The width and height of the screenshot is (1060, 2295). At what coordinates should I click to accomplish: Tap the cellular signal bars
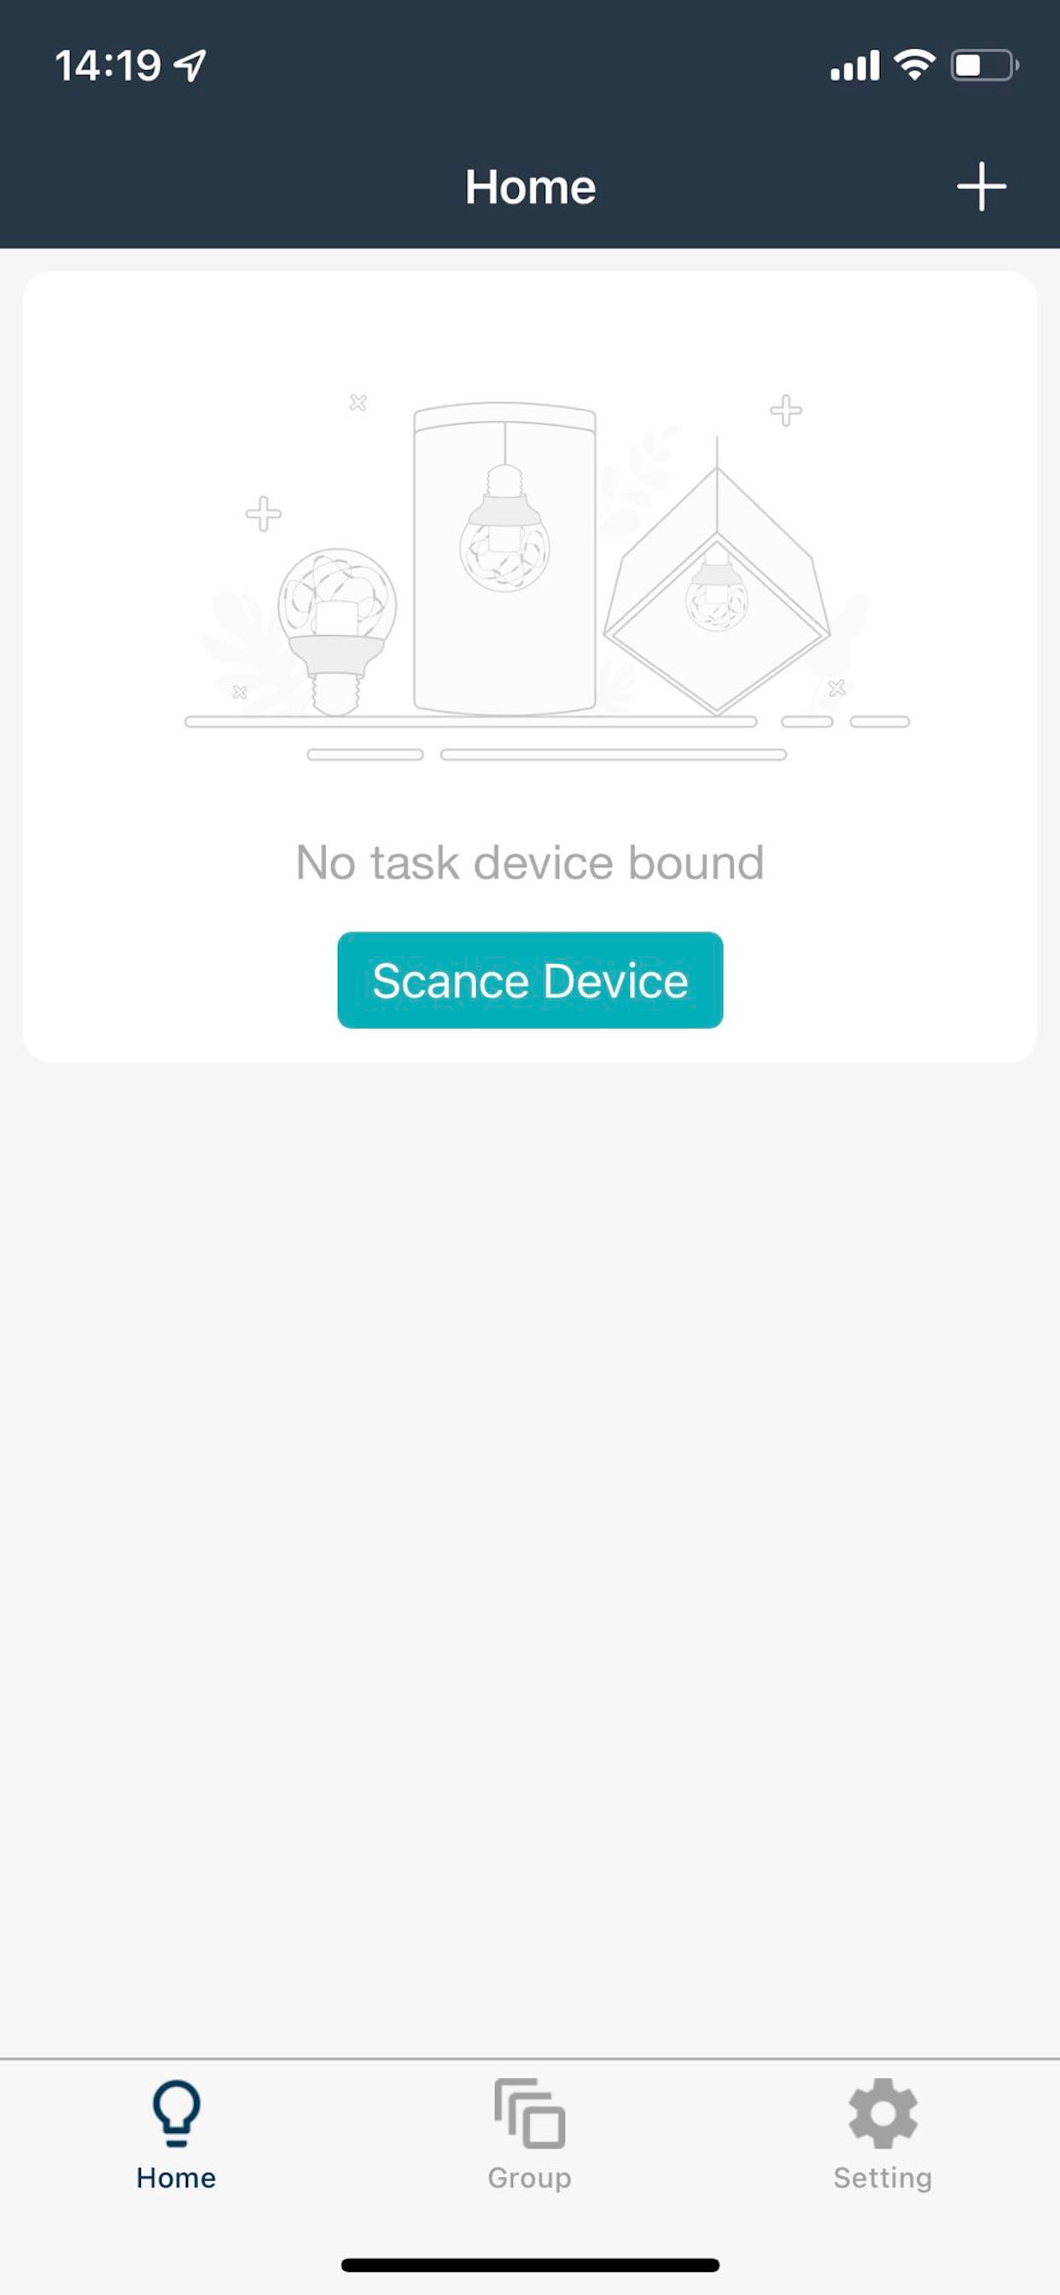point(854,66)
